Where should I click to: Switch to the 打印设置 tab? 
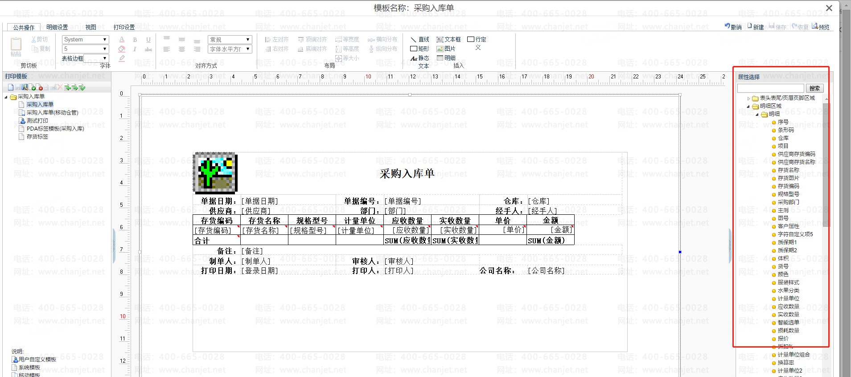click(x=124, y=28)
